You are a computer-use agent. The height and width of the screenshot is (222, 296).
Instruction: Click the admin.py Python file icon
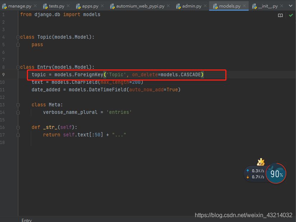click(x=178, y=6)
